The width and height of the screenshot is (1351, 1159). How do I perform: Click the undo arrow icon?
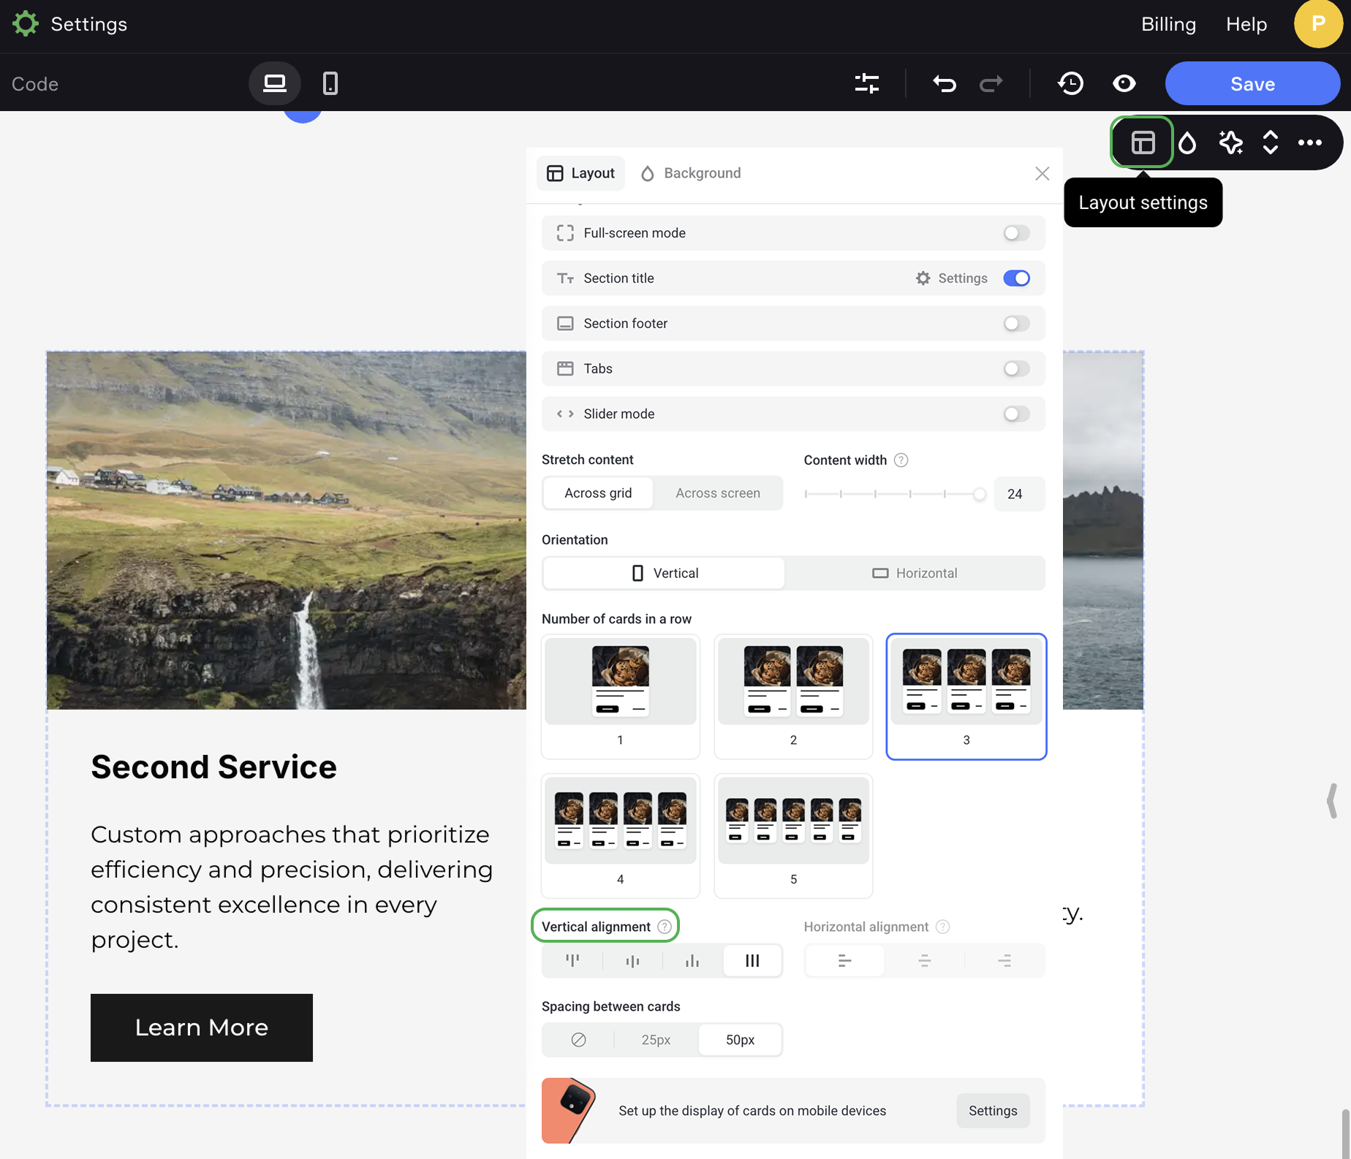(944, 84)
